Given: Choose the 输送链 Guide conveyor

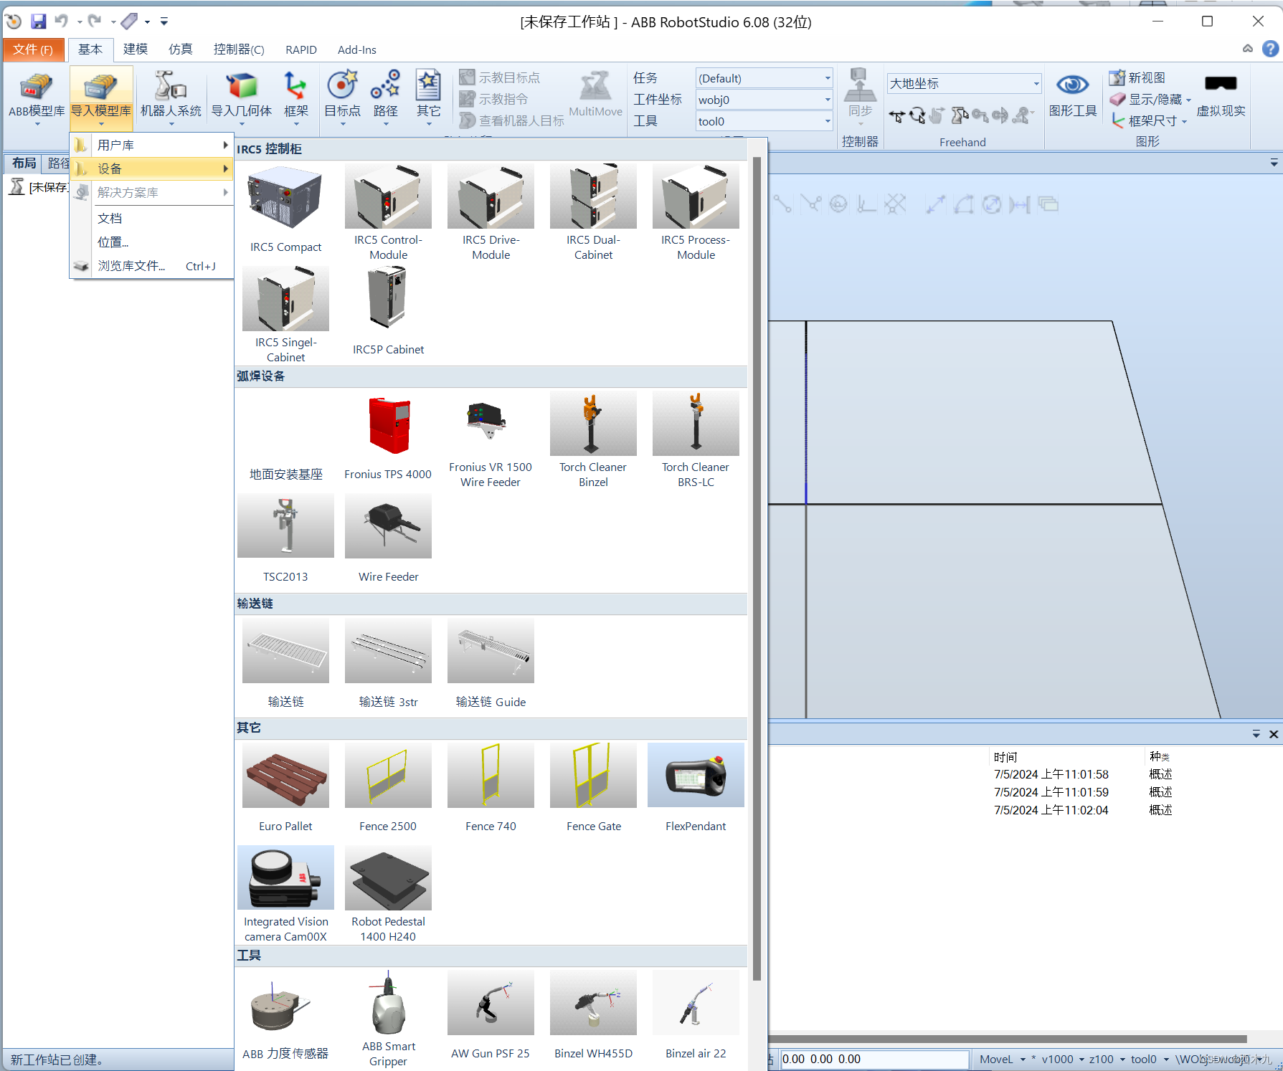Looking at the screenshot, I should click(491, 665).
